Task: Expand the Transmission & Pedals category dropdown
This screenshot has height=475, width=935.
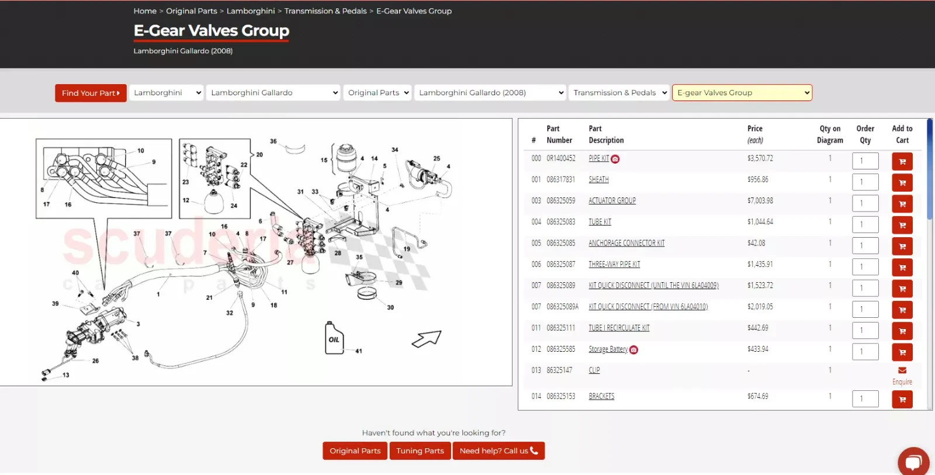Action: (x=619, y=93)
